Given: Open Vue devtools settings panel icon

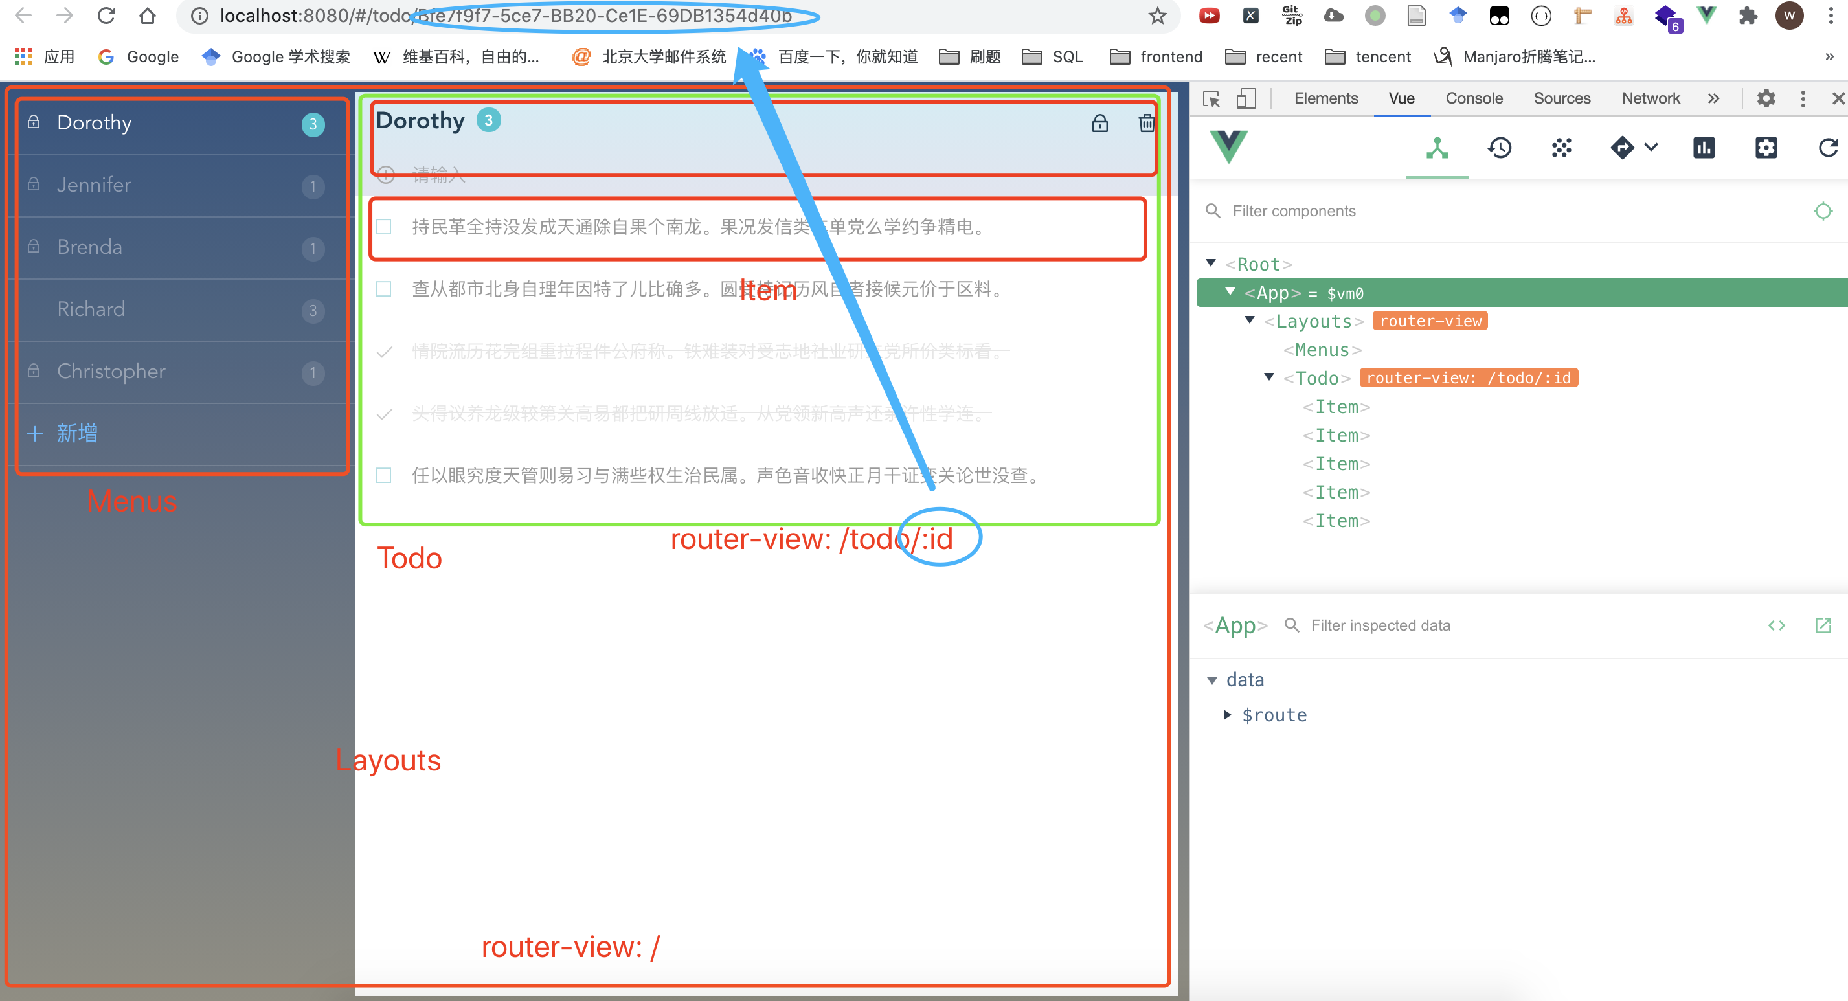Looking at the screenshot, I should (x=1766, y=148).
